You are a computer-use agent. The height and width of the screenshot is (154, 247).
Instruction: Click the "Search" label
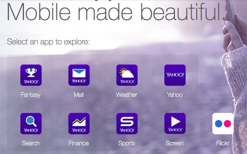click(x=31, y=143)
